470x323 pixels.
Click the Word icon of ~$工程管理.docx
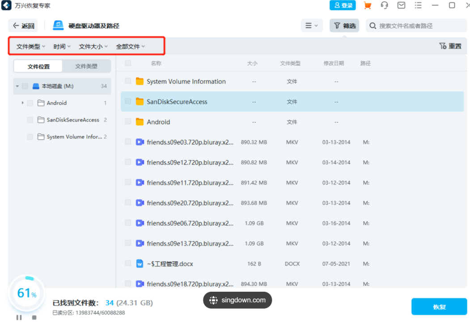click(140, 264)
